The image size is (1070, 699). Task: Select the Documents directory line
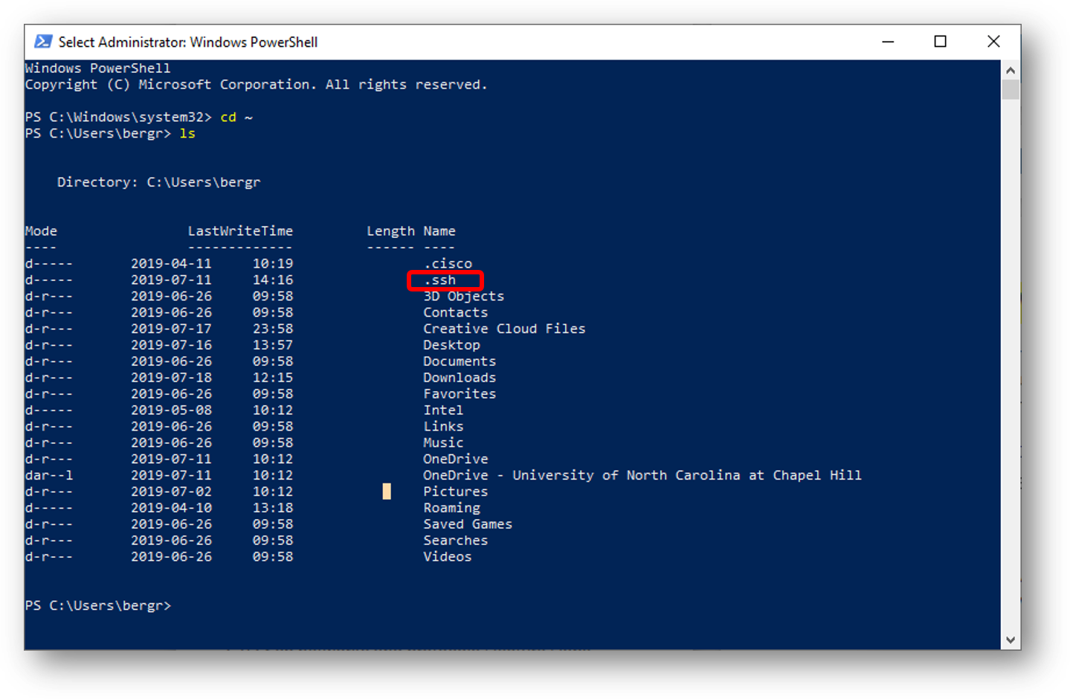[459, 361]
